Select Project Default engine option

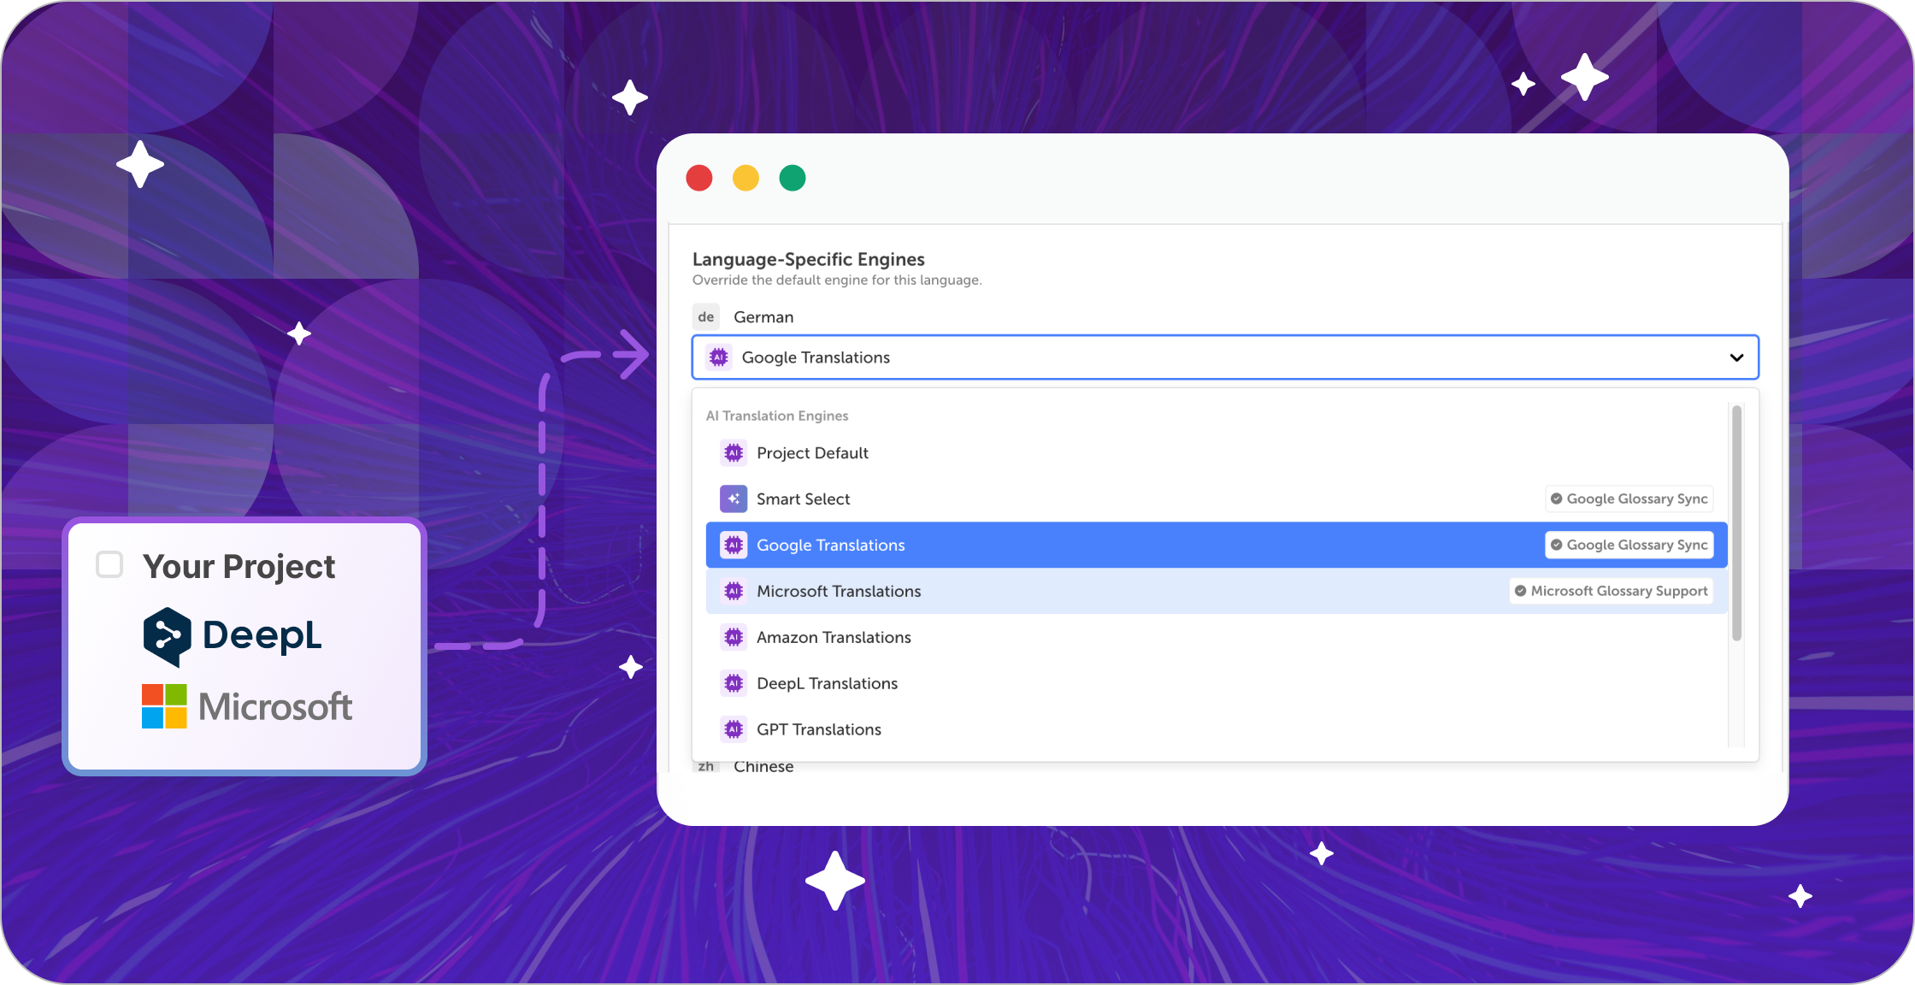[x=1216, y=453]
